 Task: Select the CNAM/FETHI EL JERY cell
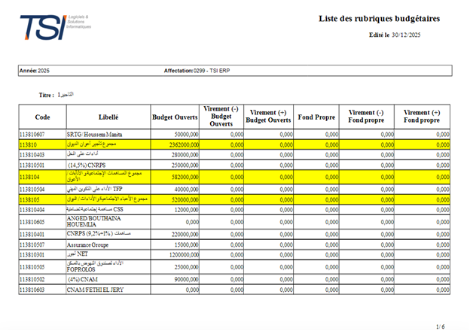click(108, 290)
